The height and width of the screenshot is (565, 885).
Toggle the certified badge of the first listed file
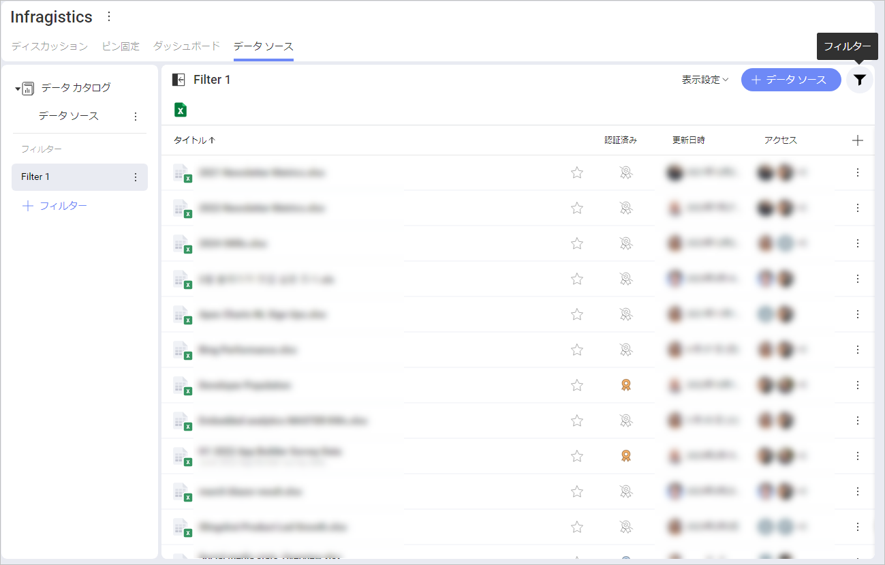(625, 173)
